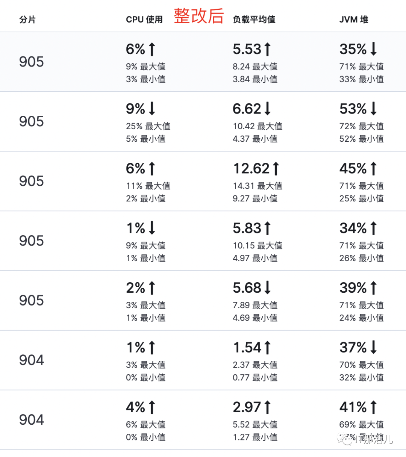Image resolution: width=406 pixels, height=457 pixels.
Task: Click the down arrow beside load average 6.62
Action: [267, 109]
